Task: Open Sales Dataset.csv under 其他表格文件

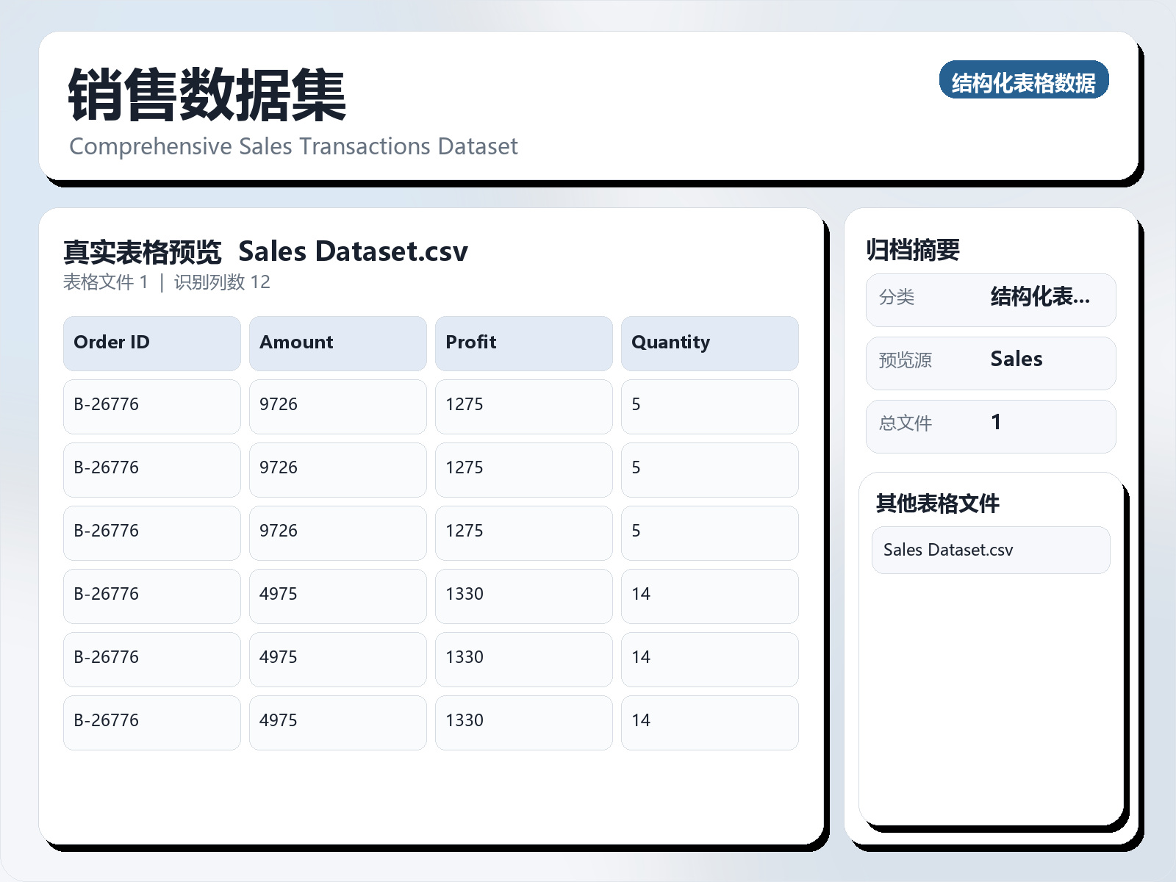Action: click(x=990, y=550)
